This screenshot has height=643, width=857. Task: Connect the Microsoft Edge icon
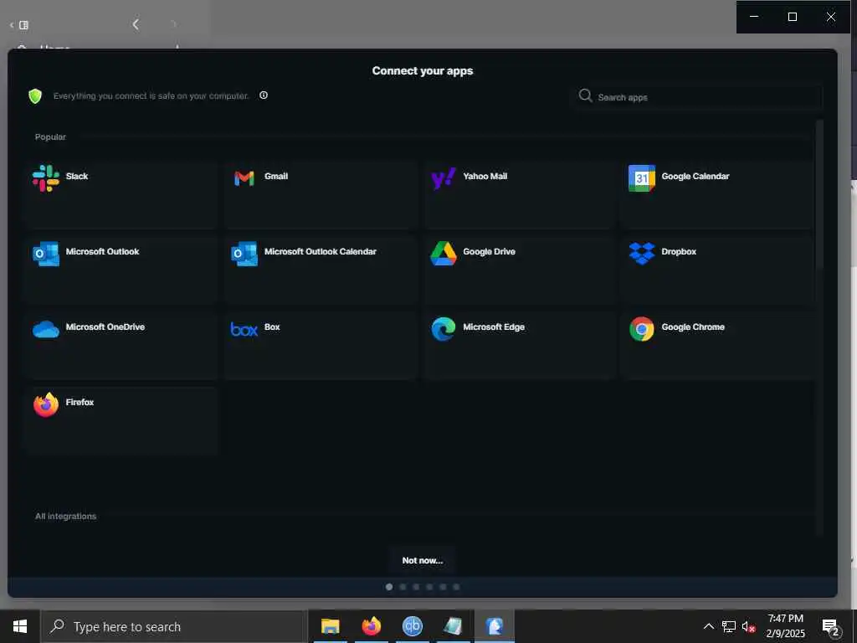click(x=444, y=329)
